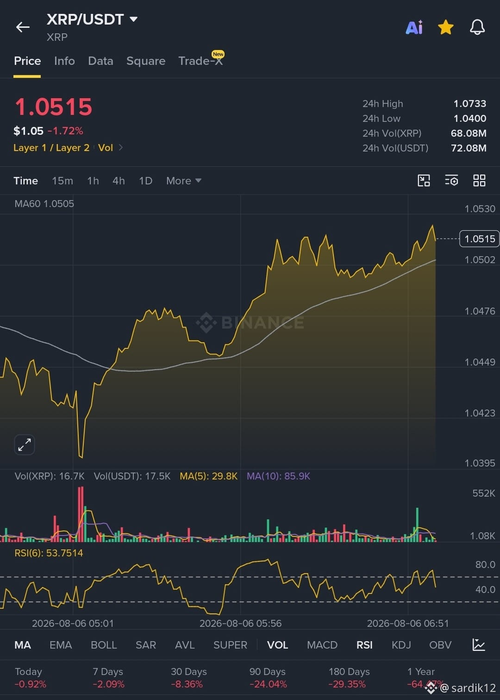
Task: Click the large red price 1.0515
Action: [53, 107]
